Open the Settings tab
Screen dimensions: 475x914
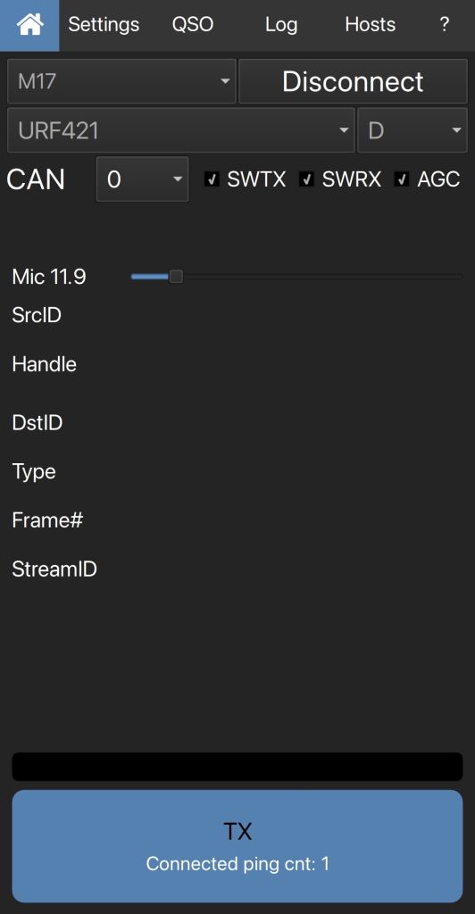104,24
